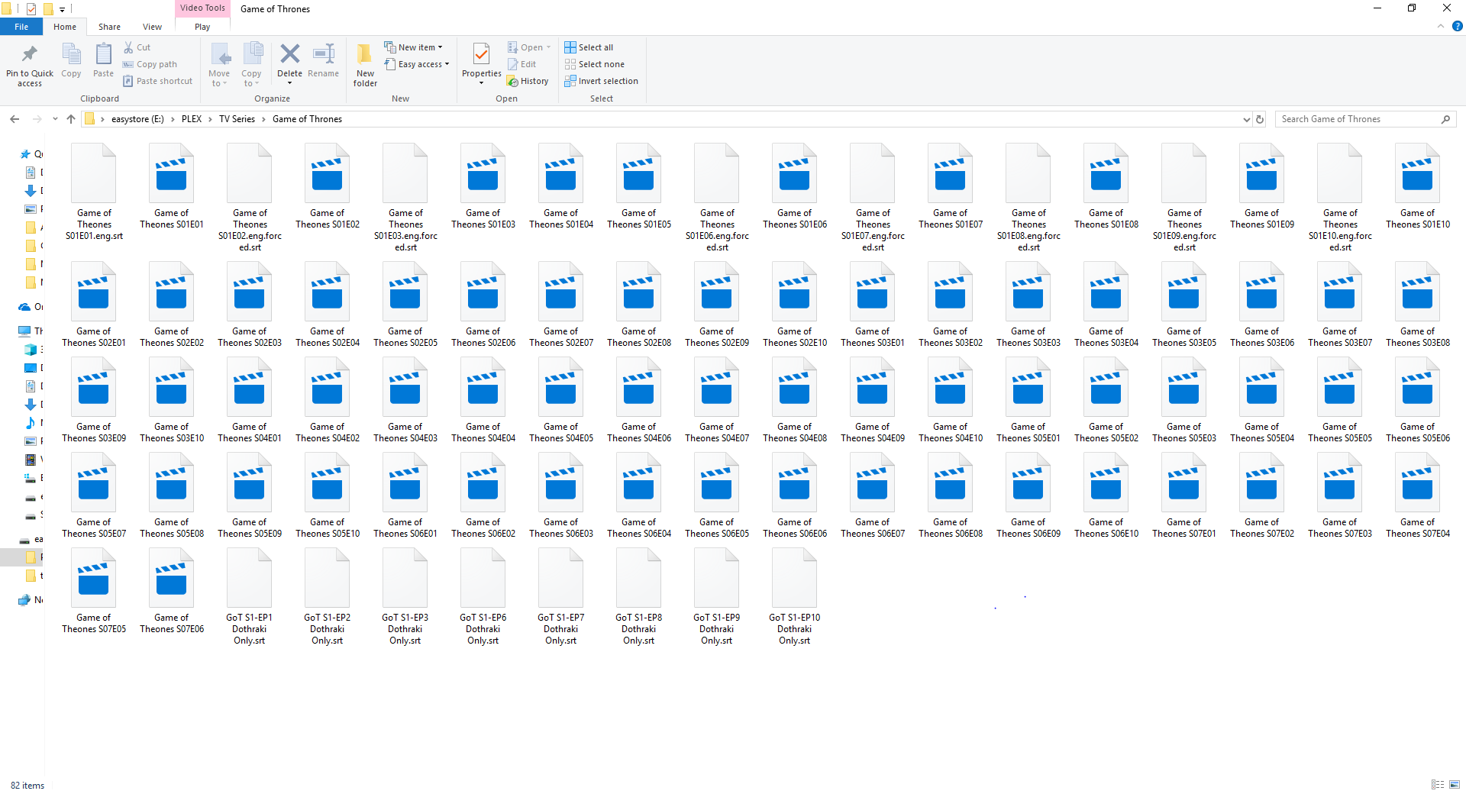Navigate to TV Series in the breadcrumb

pos(237,119)
